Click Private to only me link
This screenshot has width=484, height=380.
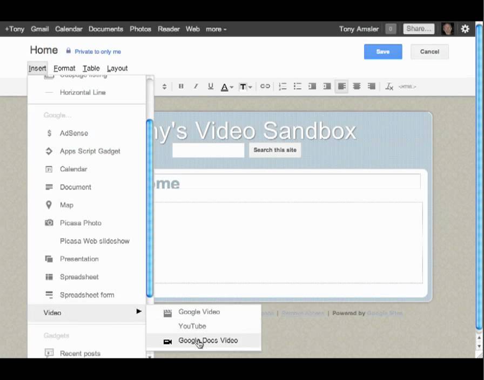98,51
